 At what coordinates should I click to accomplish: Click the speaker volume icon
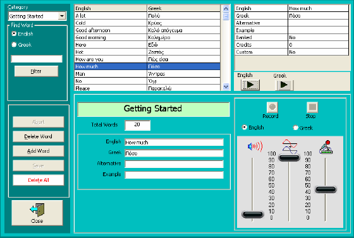[255, 146]
